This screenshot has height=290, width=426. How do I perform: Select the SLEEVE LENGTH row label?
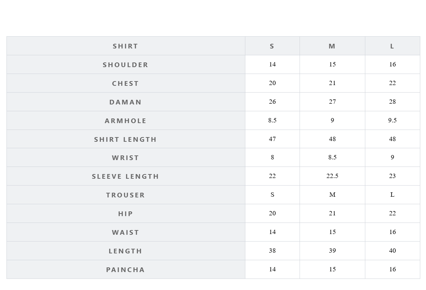(125, 176)
